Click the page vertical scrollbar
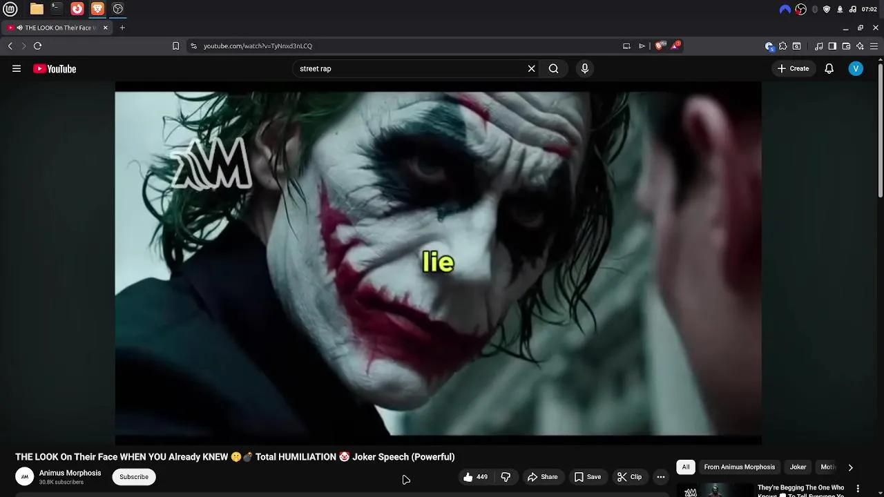 point(881,130)
